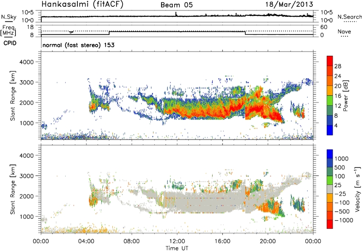Viewport: 362px width, 251px height.
Task: Click the 'Nave' legend label
Action: click(x=344, y=31)
